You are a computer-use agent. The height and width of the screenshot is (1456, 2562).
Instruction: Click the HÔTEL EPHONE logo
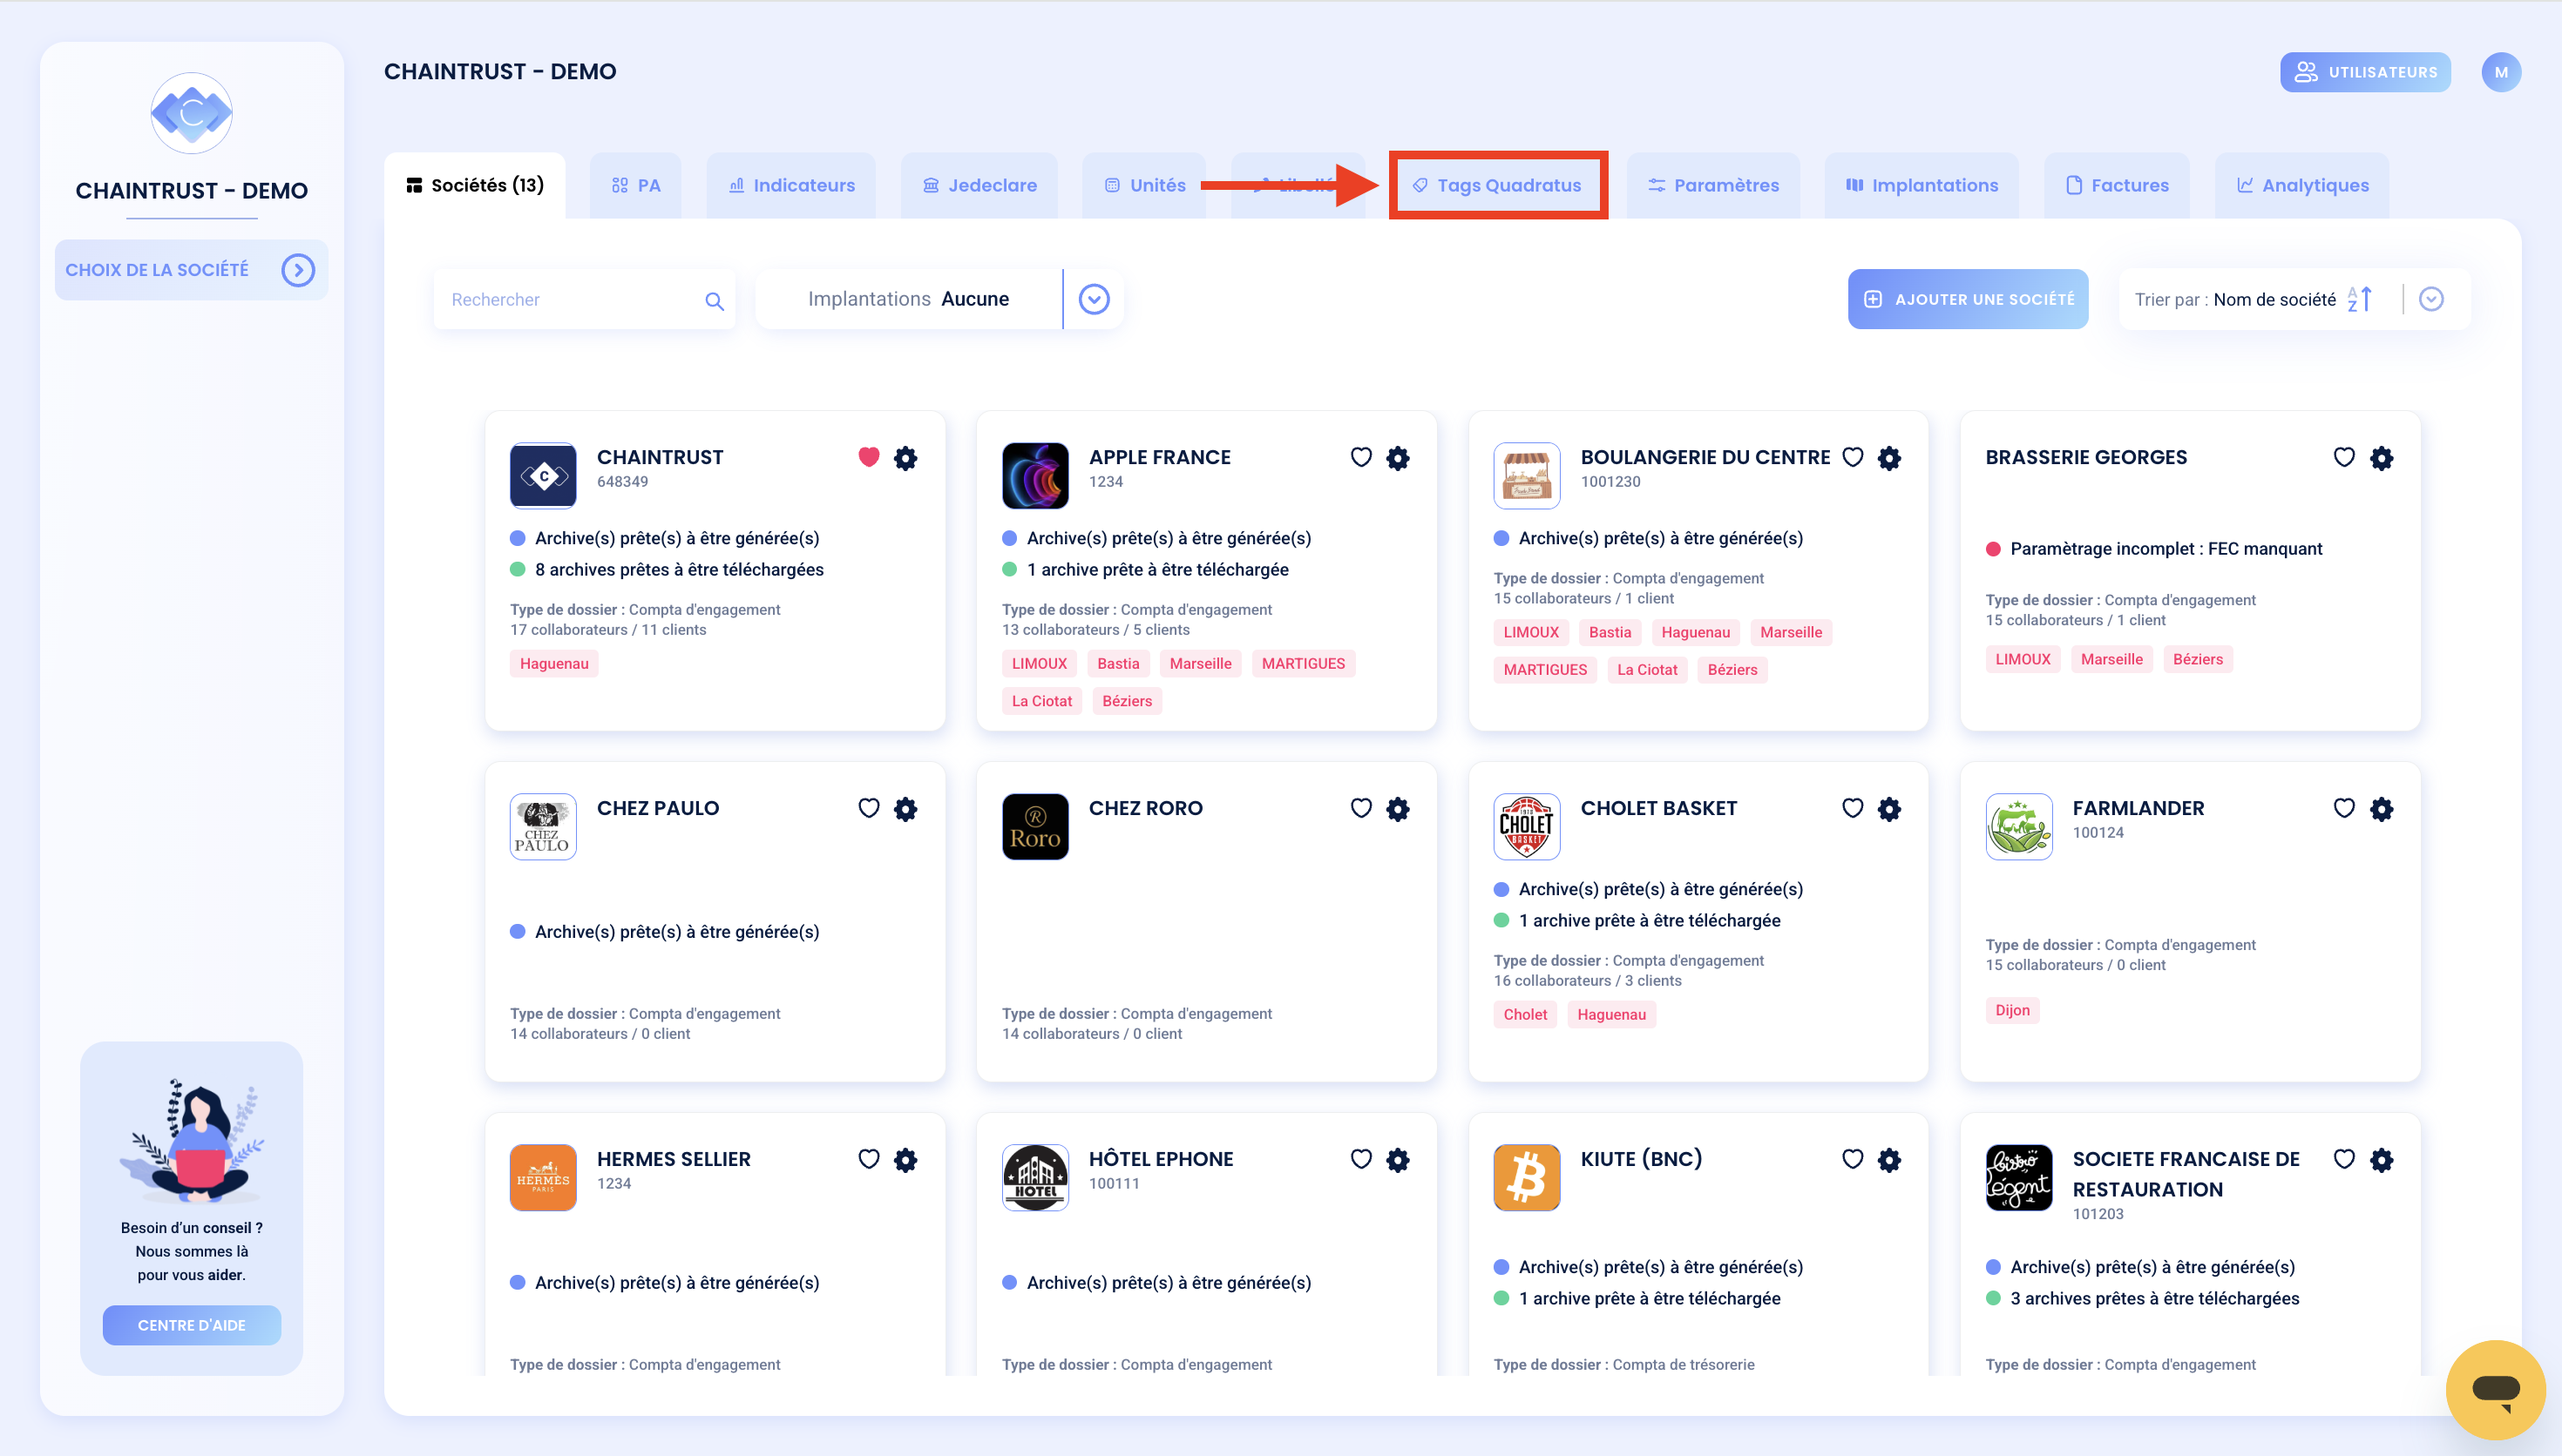1035,1178
